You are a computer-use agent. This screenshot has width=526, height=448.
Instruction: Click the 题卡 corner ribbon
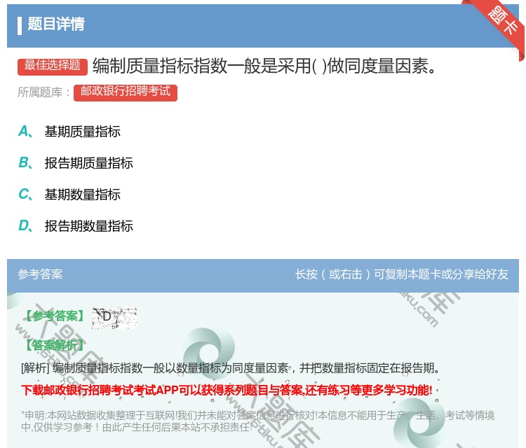(x=499, y=25)
